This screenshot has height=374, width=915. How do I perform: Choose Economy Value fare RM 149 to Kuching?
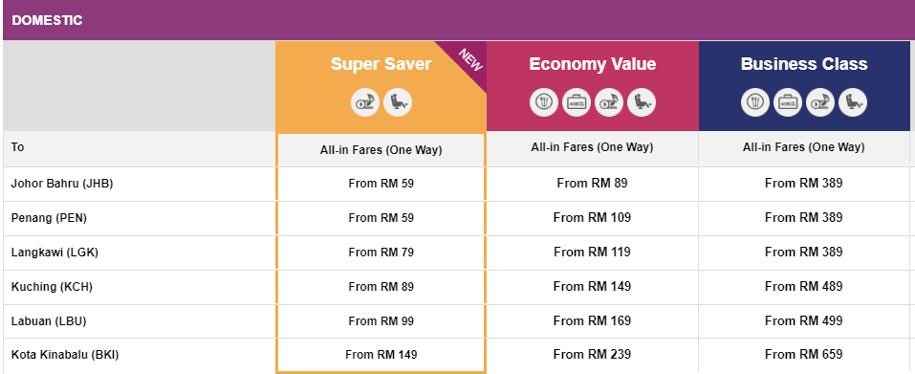click(592, 287)
